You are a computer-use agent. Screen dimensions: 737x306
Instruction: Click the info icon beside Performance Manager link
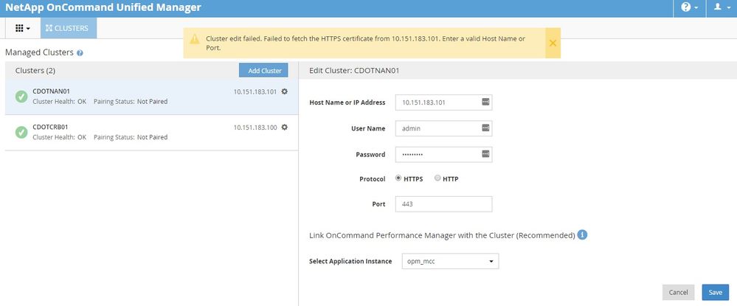(582, 235)
